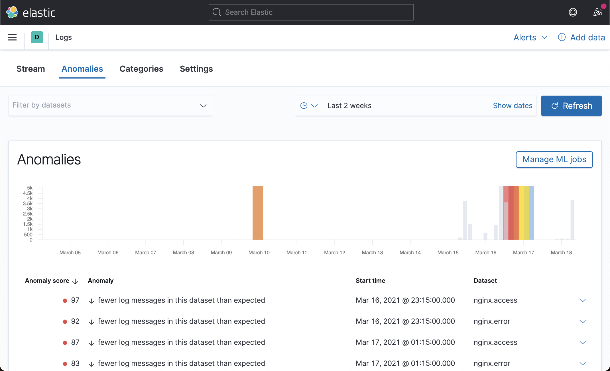Switch to the Stream tab

30,69
